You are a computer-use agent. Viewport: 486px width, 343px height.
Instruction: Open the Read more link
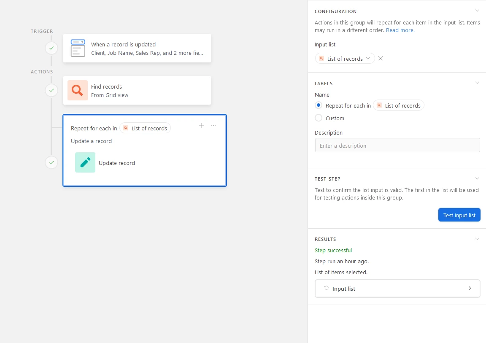tap(400, 30)
